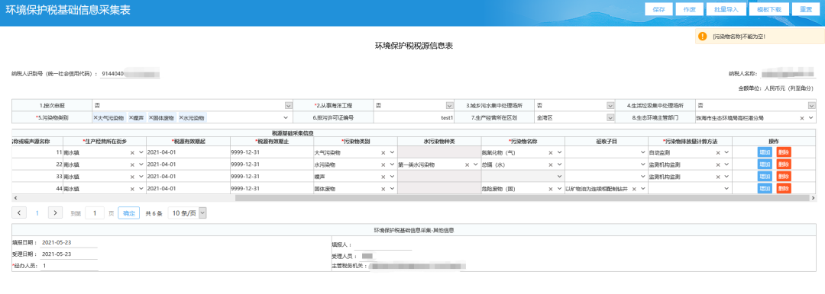Click the horizontal scrollbar under the table

point(522,198)
